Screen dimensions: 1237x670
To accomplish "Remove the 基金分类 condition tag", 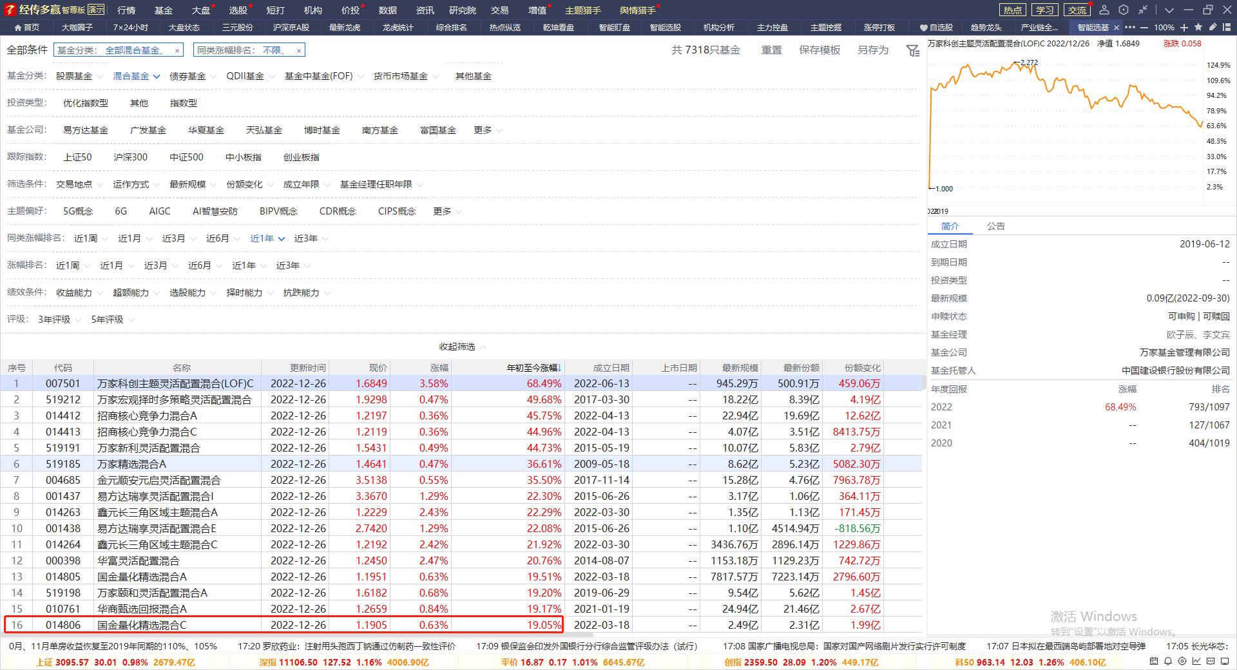I will coord(177,50).
